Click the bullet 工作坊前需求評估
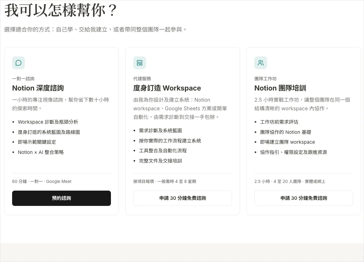Viewport: 364px width, 262px height. (x=279, y=122)
